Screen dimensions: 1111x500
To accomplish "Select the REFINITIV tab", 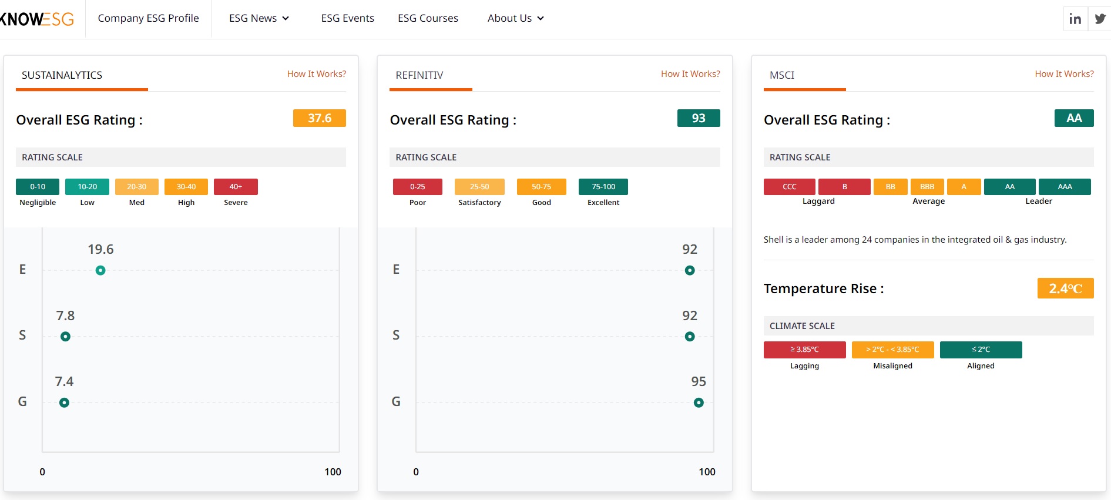I will 419,75.
